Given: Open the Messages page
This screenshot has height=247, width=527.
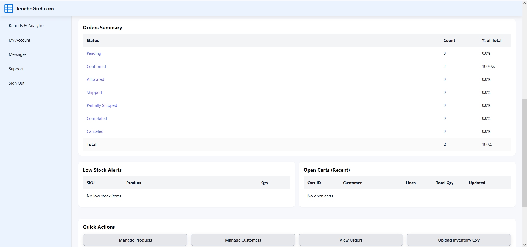Looking at the screenshot, I should pyautogui.click(x=18, y=54).
